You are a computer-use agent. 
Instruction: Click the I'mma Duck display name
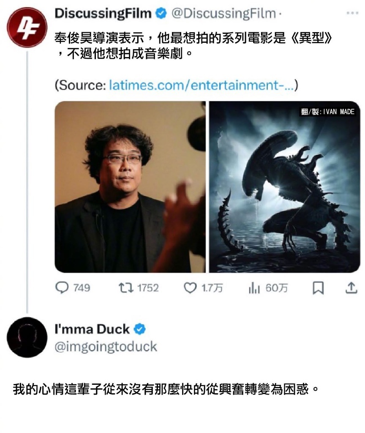point(92,329)
